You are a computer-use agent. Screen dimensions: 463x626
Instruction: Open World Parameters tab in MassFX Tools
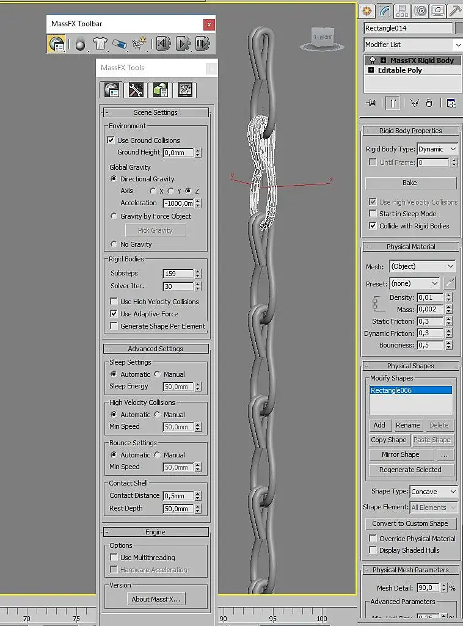(112, 90)
